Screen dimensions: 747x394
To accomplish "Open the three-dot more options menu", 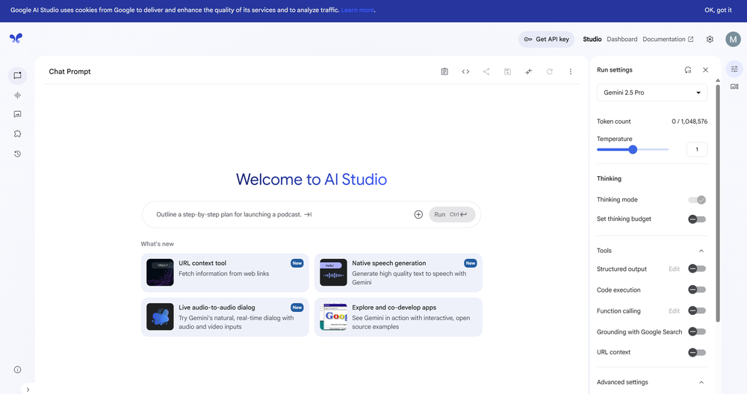I will 570,72.
